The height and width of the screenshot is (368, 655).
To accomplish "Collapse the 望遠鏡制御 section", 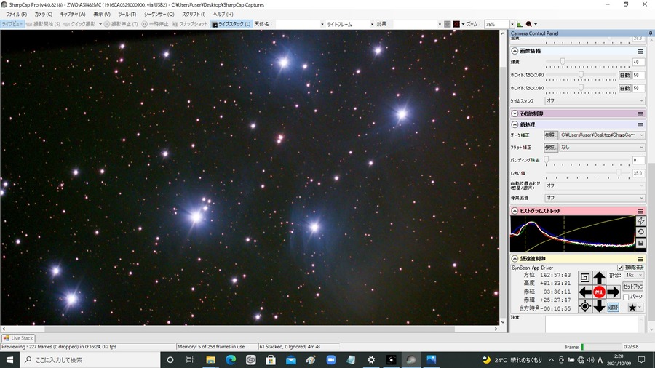I will pos(515,259).
